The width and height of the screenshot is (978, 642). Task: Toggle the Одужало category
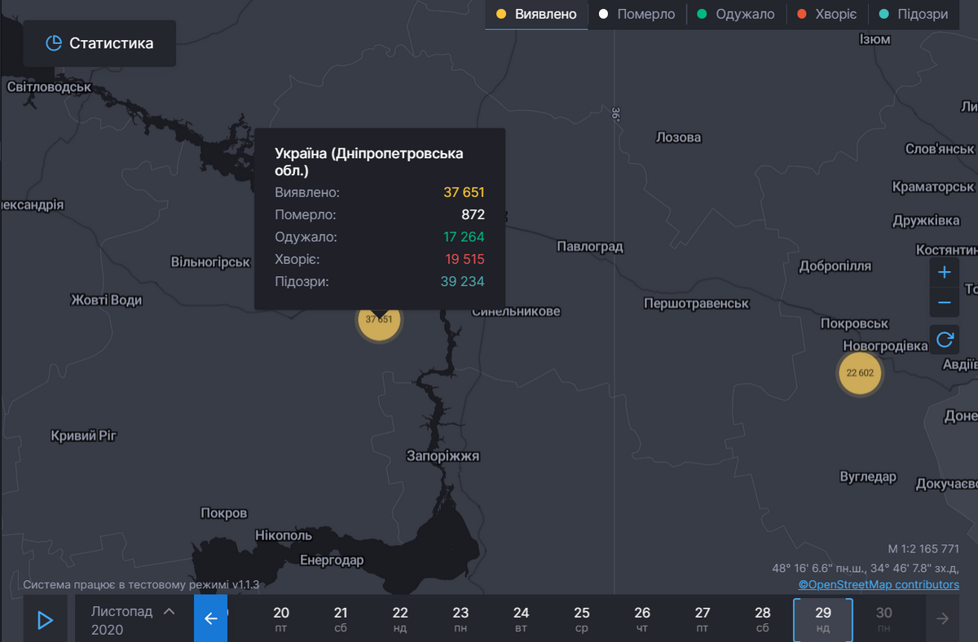[x=736, y=15]
